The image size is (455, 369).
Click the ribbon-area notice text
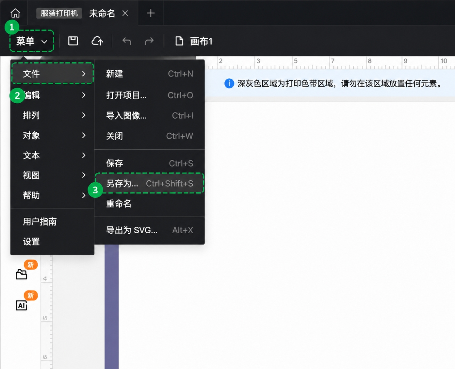340,84
